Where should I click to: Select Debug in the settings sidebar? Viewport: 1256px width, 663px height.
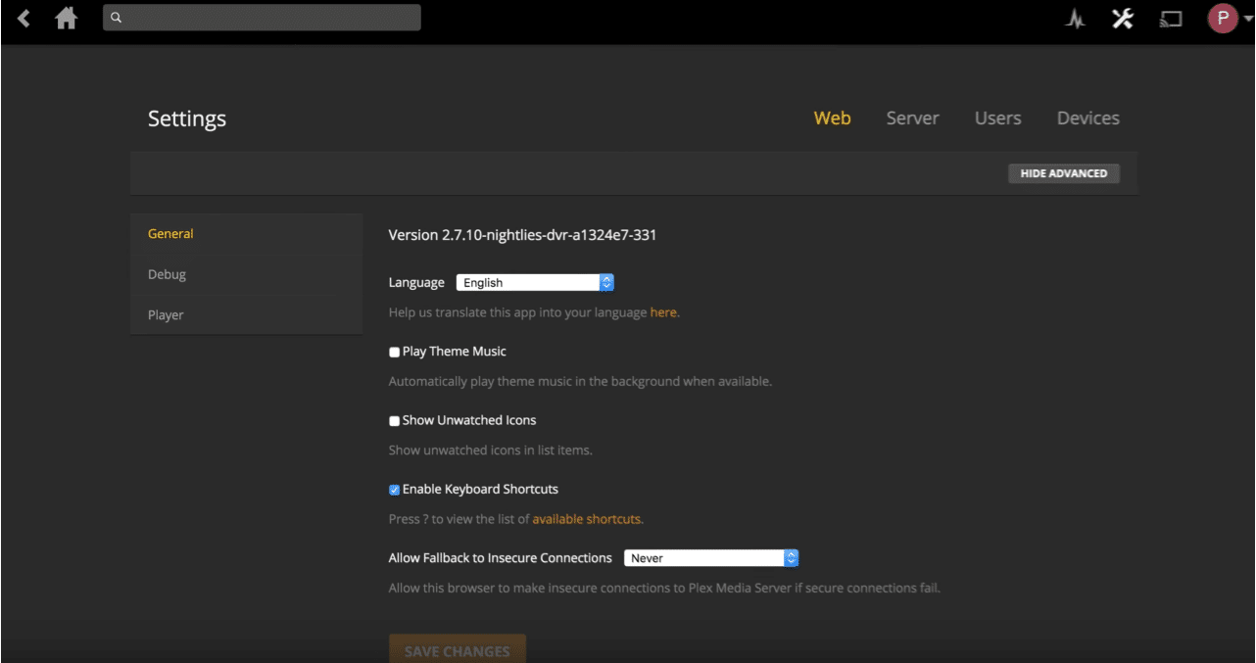pyautogui.click(x=167, y=274)
